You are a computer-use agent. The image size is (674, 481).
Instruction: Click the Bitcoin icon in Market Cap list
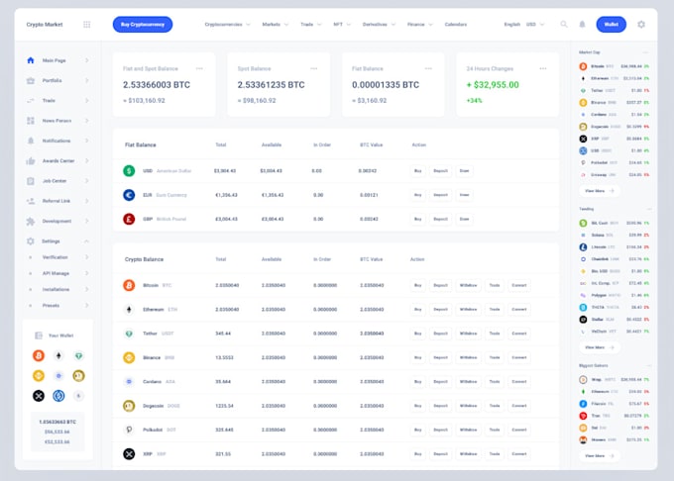point(583,66)
